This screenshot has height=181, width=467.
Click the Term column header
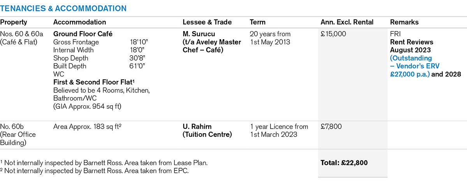point(257,22)
